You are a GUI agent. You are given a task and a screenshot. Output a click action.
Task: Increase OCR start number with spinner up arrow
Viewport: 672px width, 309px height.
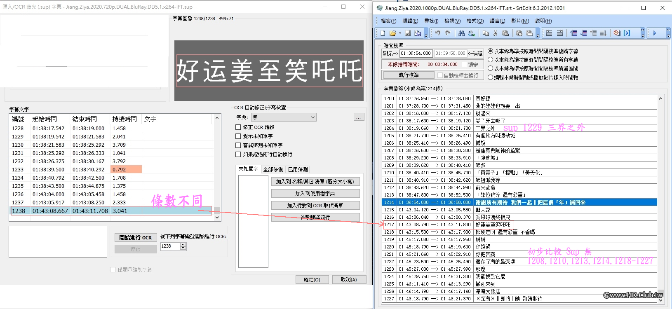[183, 244]
